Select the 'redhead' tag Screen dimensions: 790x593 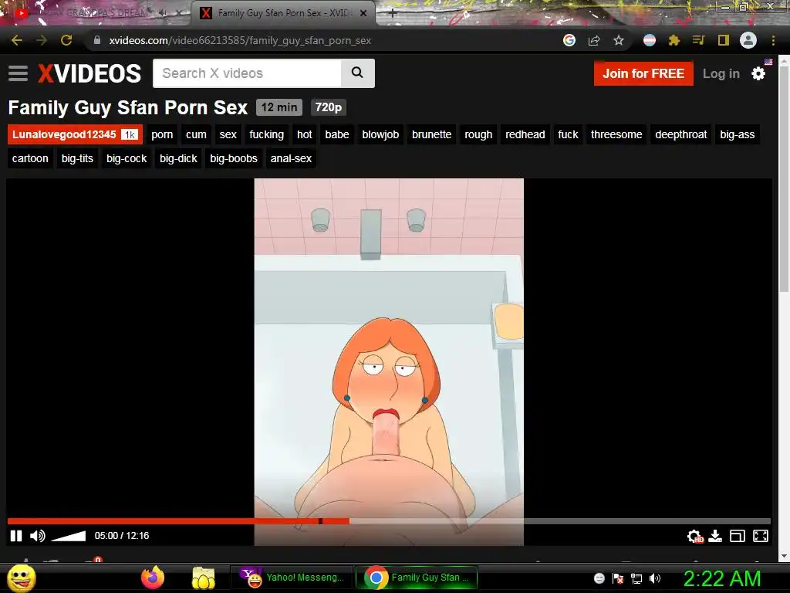click(x=525, y=134)
